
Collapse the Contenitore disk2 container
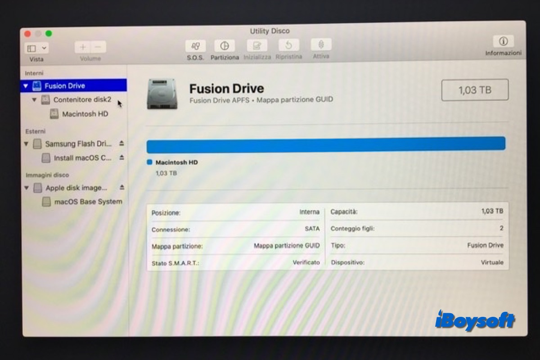pyautogui.click(x=35, y=100)
